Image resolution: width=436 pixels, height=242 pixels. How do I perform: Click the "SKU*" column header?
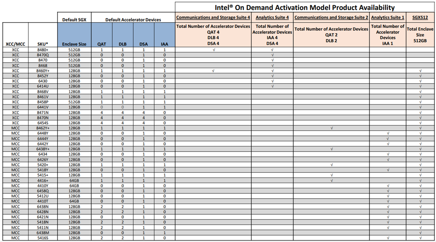coord(43,44)
